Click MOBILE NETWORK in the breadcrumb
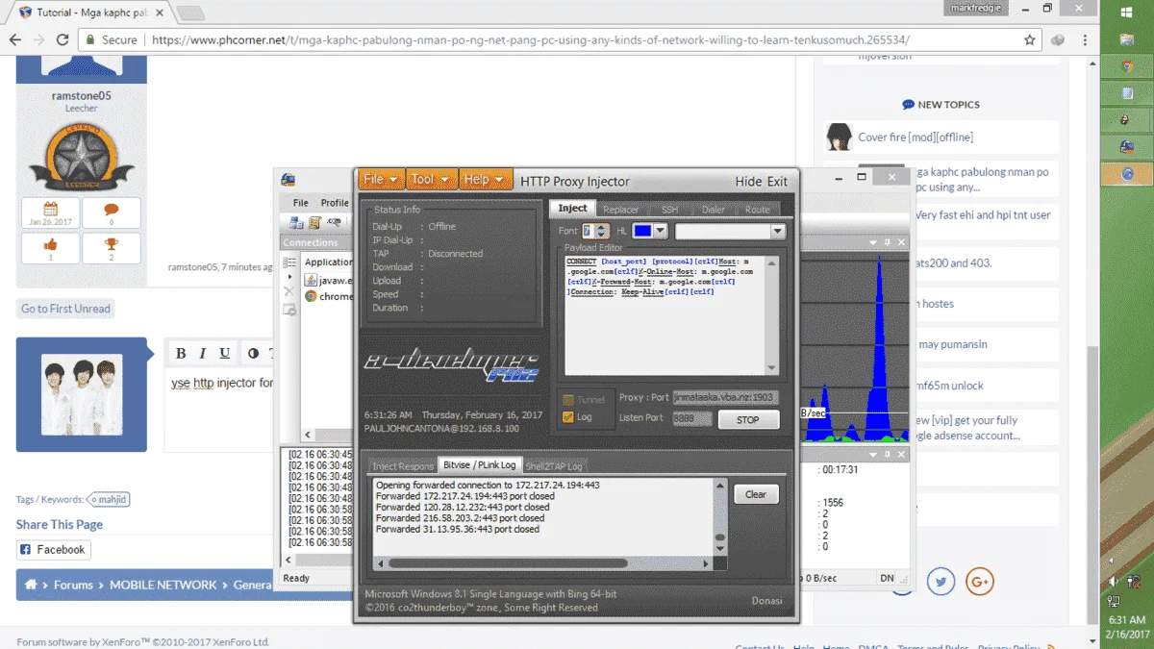This screenshot has height=649, width=1154. (x=163, y=585)
